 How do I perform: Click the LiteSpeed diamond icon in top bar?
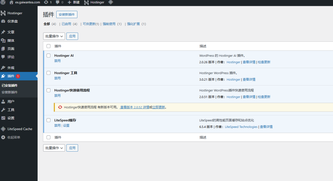pos(111,2)
